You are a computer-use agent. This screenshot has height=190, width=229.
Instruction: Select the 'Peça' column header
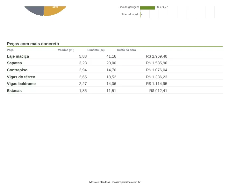(x=10, y=50)
